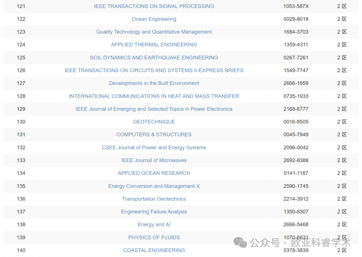Open COMPUTERS & STRUCTURES link
This screenshot has height=257, width=362.
(x=154, y=135)
